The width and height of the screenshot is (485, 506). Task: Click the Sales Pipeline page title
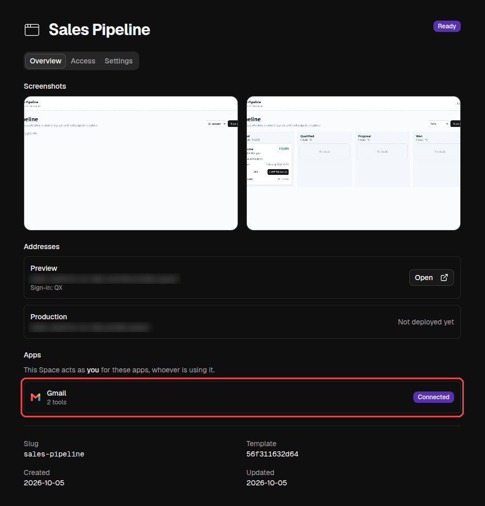(x=99, y=30)
